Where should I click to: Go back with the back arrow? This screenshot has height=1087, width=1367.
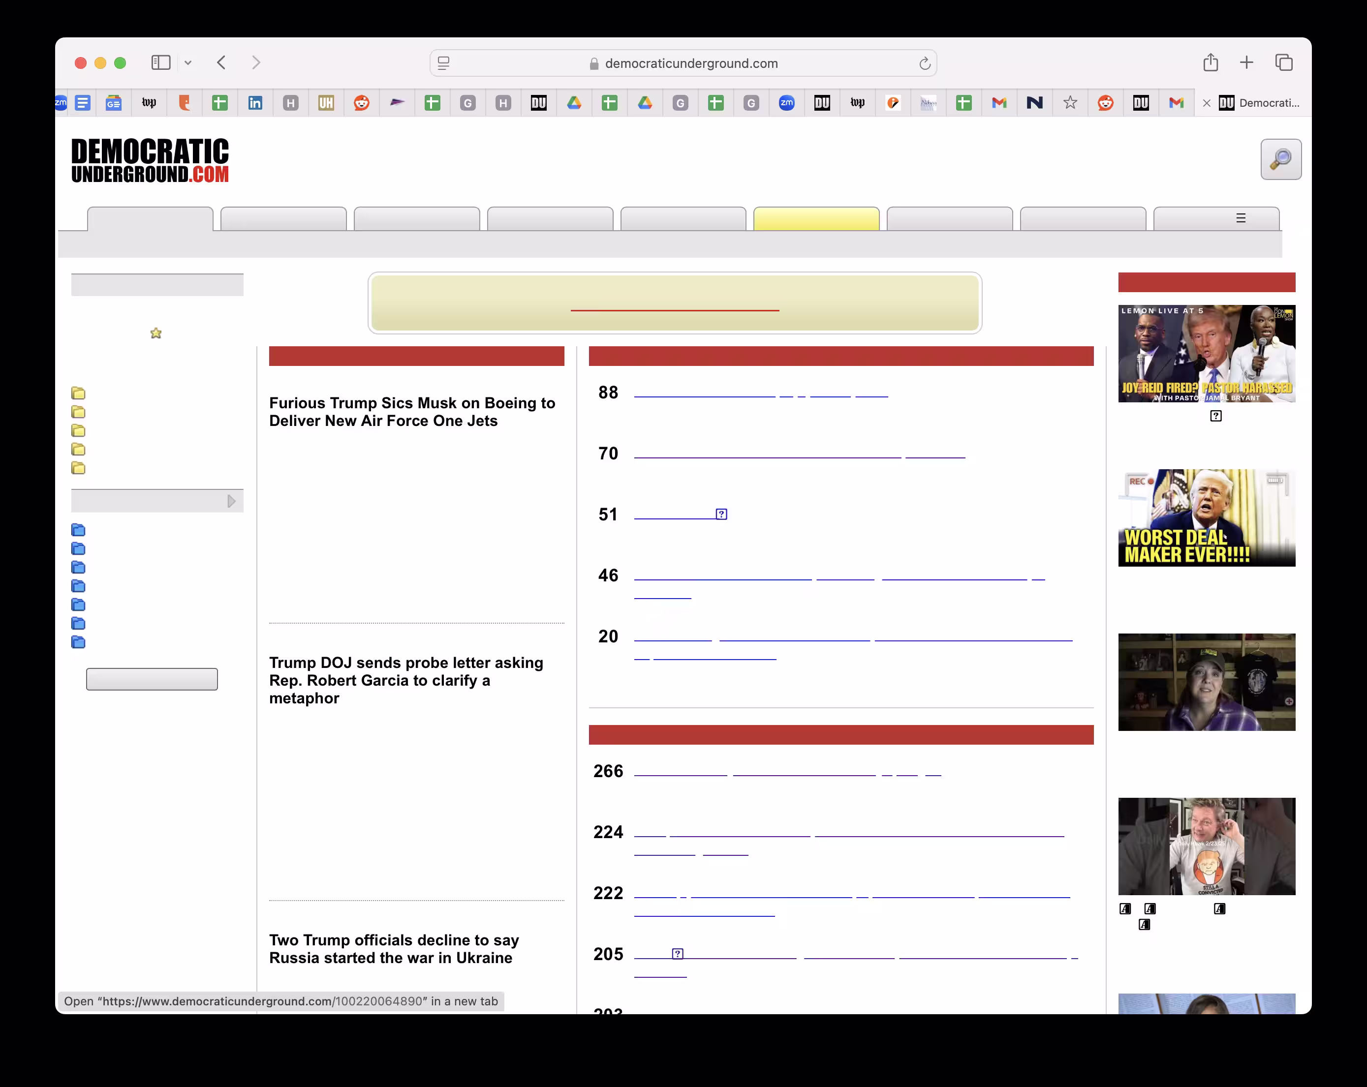[221, 63]
